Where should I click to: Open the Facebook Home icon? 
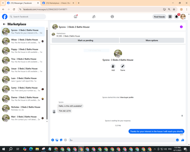[x=76, y=16]
